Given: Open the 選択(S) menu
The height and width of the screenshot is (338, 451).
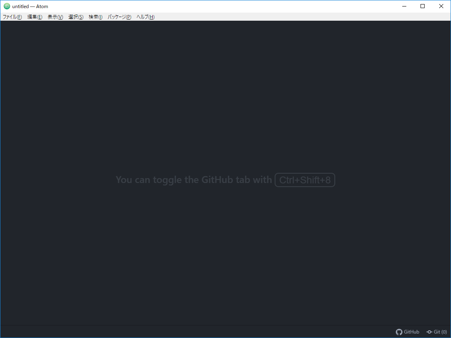Looking at the screenshot, I should [76, 17].
